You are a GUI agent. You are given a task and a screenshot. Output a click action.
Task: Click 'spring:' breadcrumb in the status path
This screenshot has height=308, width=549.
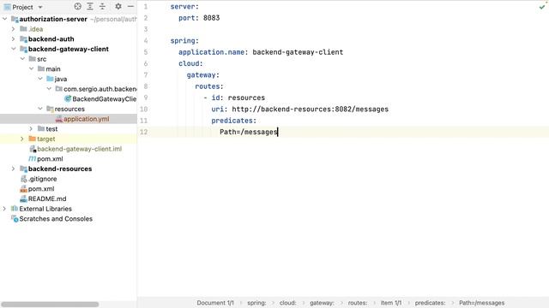(256, 303)
